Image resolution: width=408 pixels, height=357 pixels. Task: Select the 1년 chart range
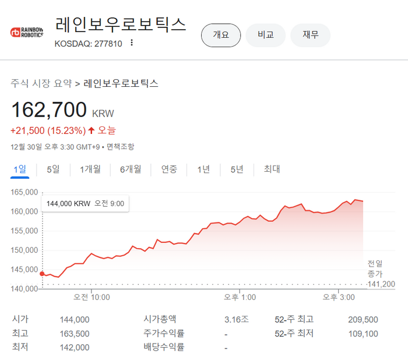tap(203, 169)
